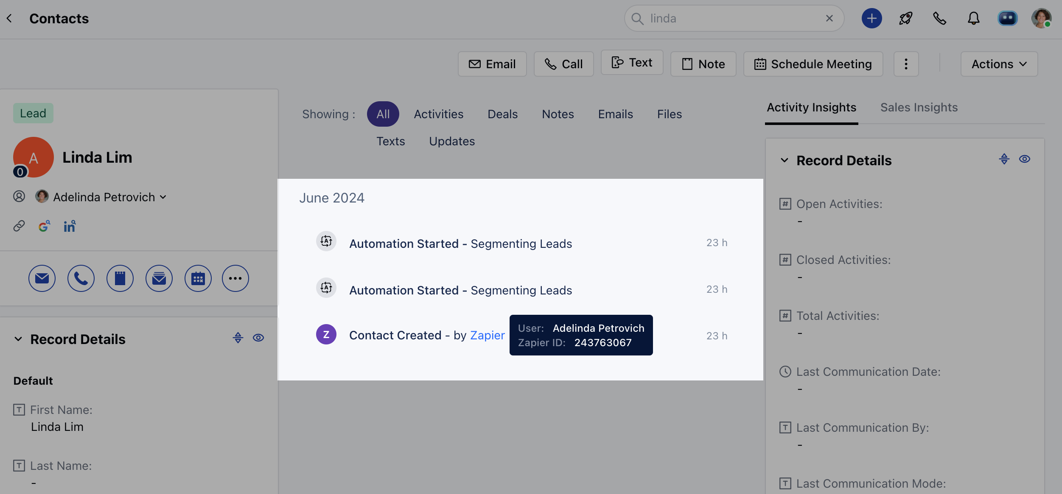This screenshot has width=1062, height=494.
Task: Open the phone dialer in top bar
Action: [939, 19]
